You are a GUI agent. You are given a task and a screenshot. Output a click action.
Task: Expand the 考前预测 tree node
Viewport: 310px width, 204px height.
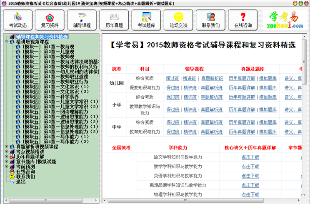[6, 167]
